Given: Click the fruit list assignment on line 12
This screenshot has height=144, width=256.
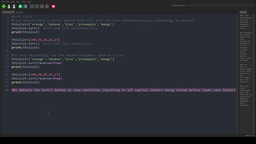Looking at the screenshot, I should [63, 59].
